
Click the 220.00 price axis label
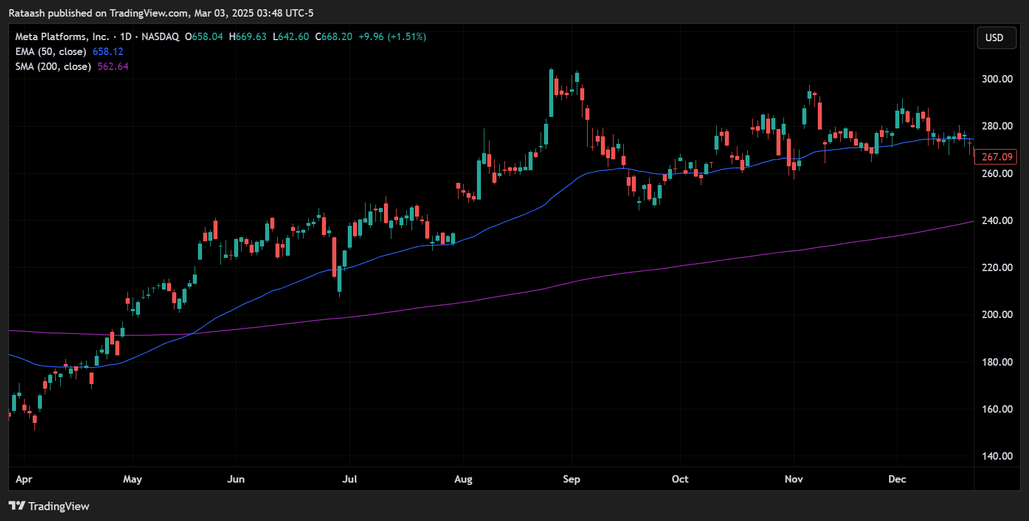(997, 268)
